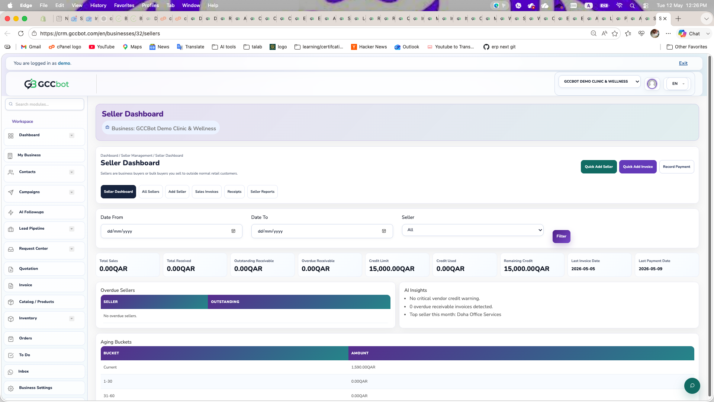
Task: Open the Hacker News bookmark
Action: 369,47
